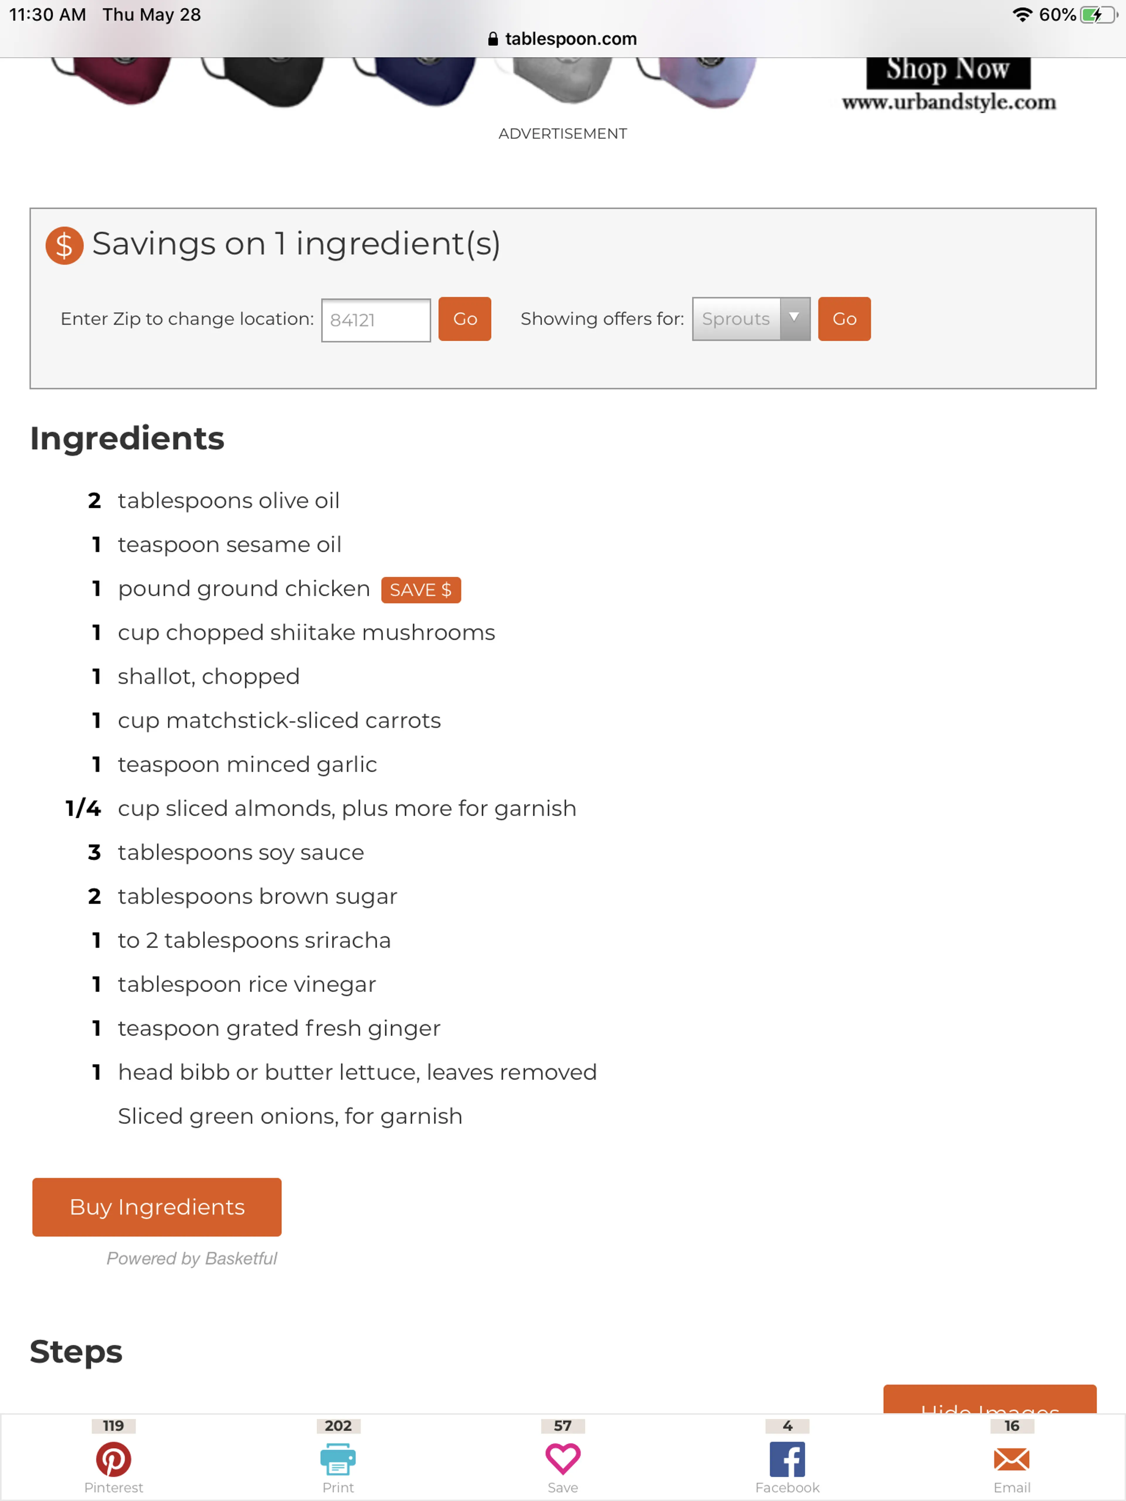
Task: Click the www.urbandstyle.com ad link
Action: click(949, 103)
